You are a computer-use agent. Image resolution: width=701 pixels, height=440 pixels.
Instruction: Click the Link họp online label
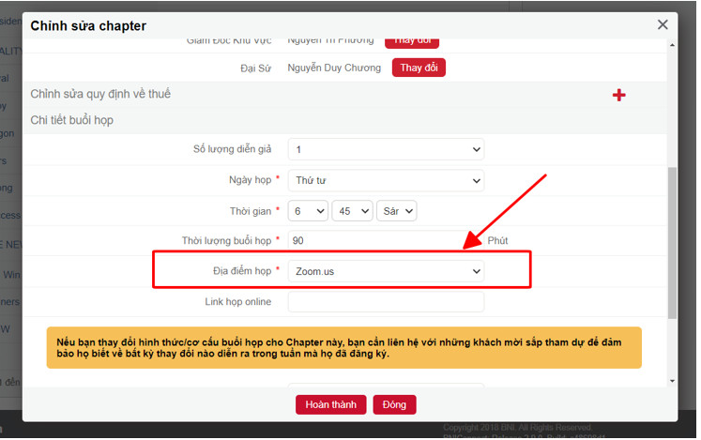(x=237, y=302)
